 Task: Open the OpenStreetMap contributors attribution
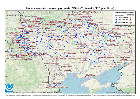point(121,93)
